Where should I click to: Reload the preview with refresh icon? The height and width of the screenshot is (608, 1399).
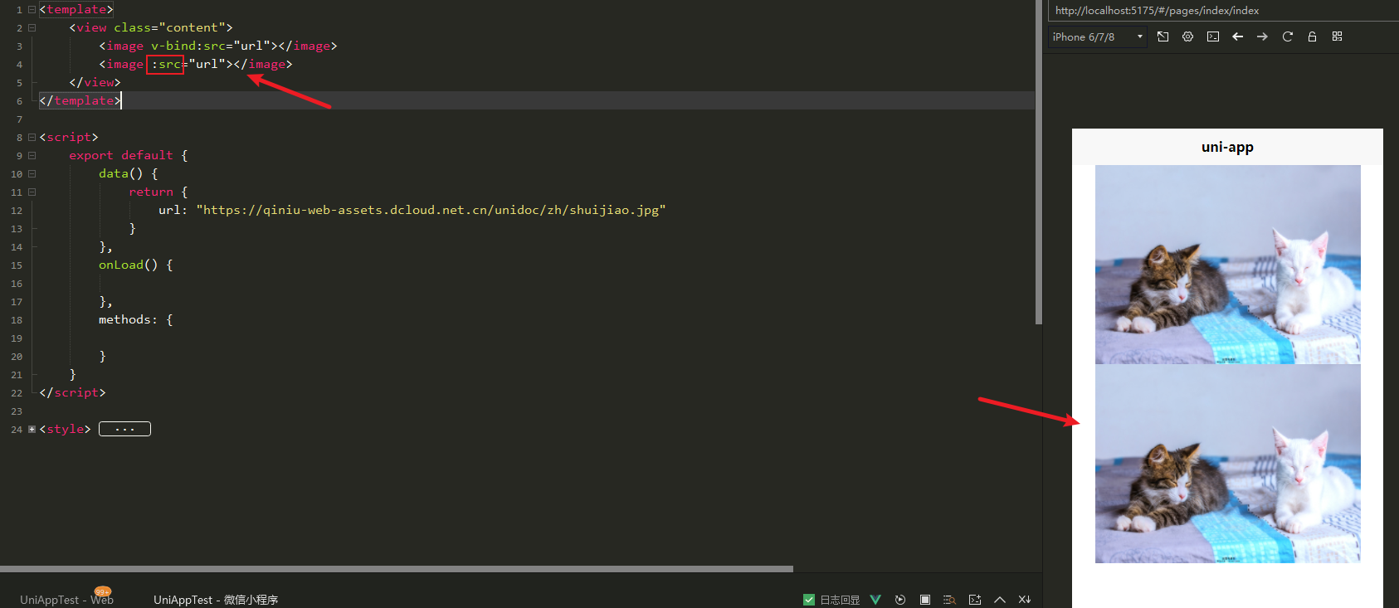click(1288, 36)
